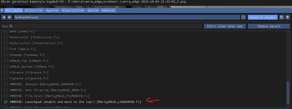
Task: Select Tonemap [Tonemap.fx] row text
Action: coord(27,55)
